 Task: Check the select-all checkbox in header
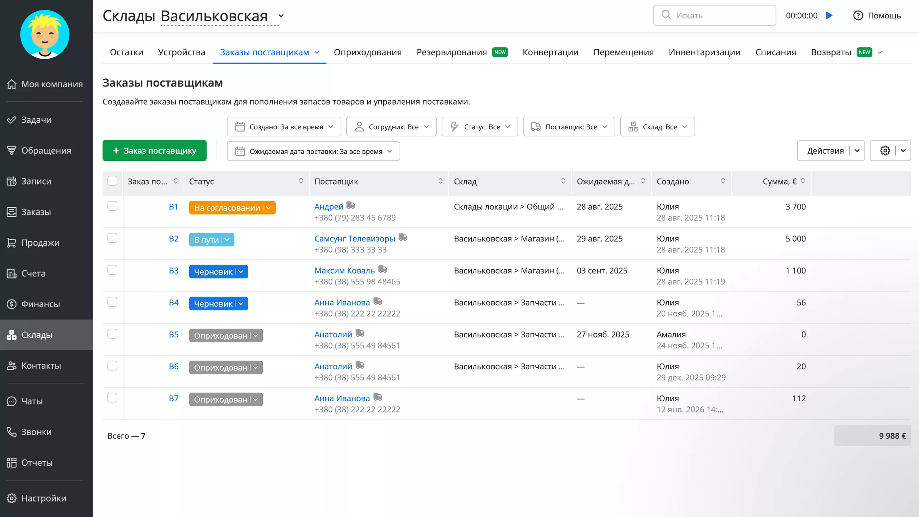pyautogui.click(x=112, y=181)
